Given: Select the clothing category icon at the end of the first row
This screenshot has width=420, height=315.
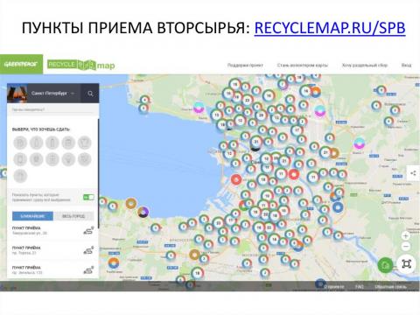Looking at the screenshot, I should pyautogui.click(x=85, y=143).
